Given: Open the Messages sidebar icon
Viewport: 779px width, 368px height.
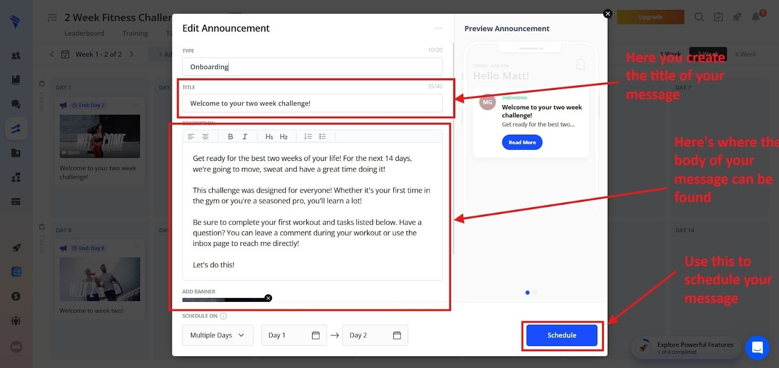Looking at the screenshot, I should click(16, 104).
